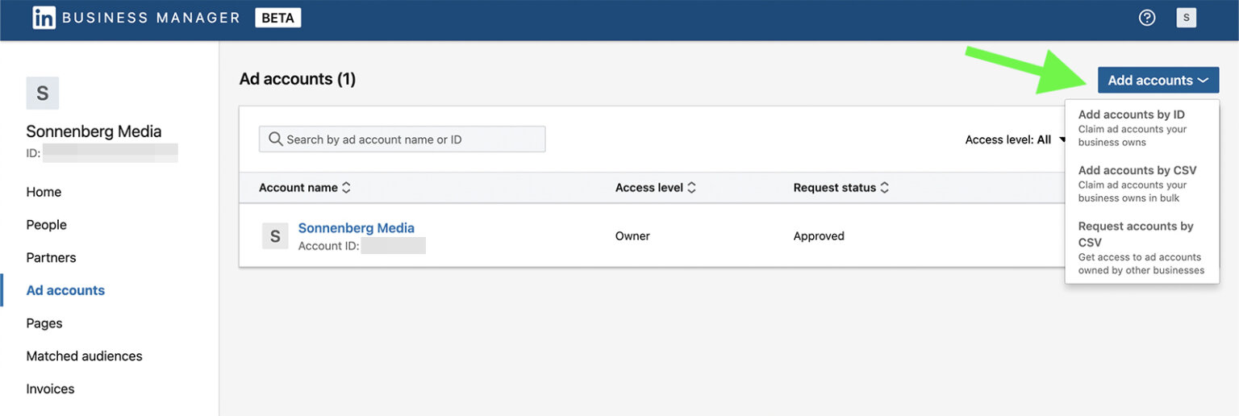Expand the Add accounts dropdown button
The image size is (1239, 416).
pyautogui.click(x=1158, y=80)
